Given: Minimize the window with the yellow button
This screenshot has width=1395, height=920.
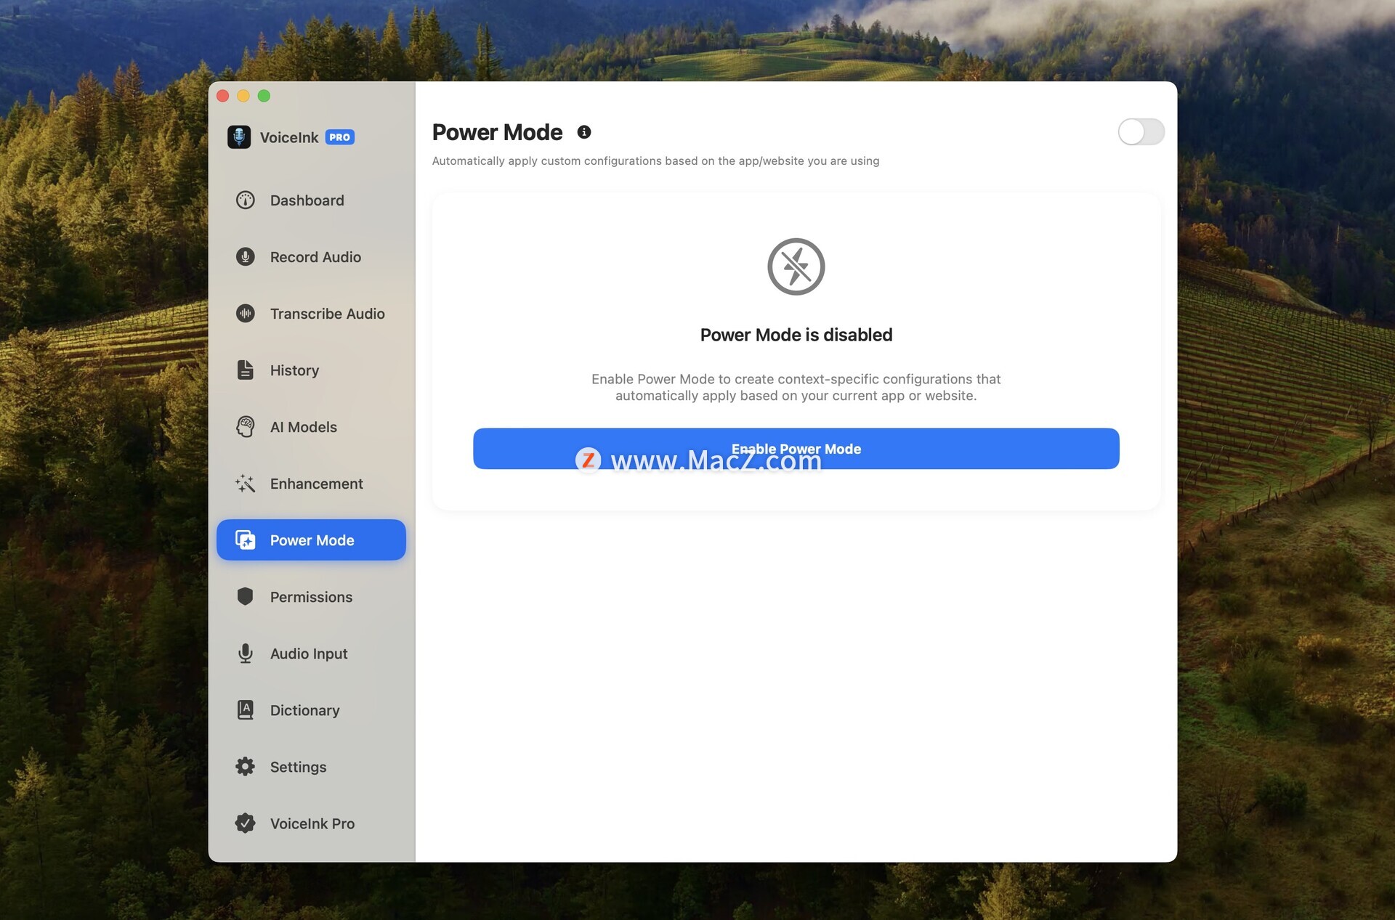Looking at the screenshot, I should (243, 96).
